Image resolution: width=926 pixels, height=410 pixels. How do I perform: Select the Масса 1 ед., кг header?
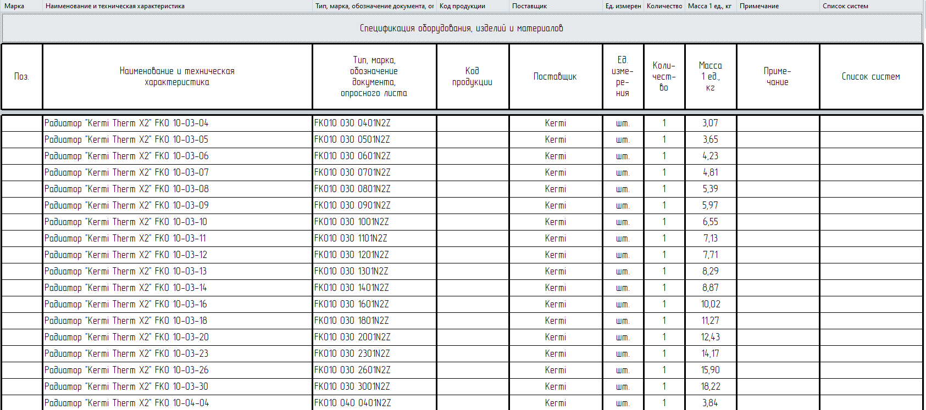[x=711, y=6]
